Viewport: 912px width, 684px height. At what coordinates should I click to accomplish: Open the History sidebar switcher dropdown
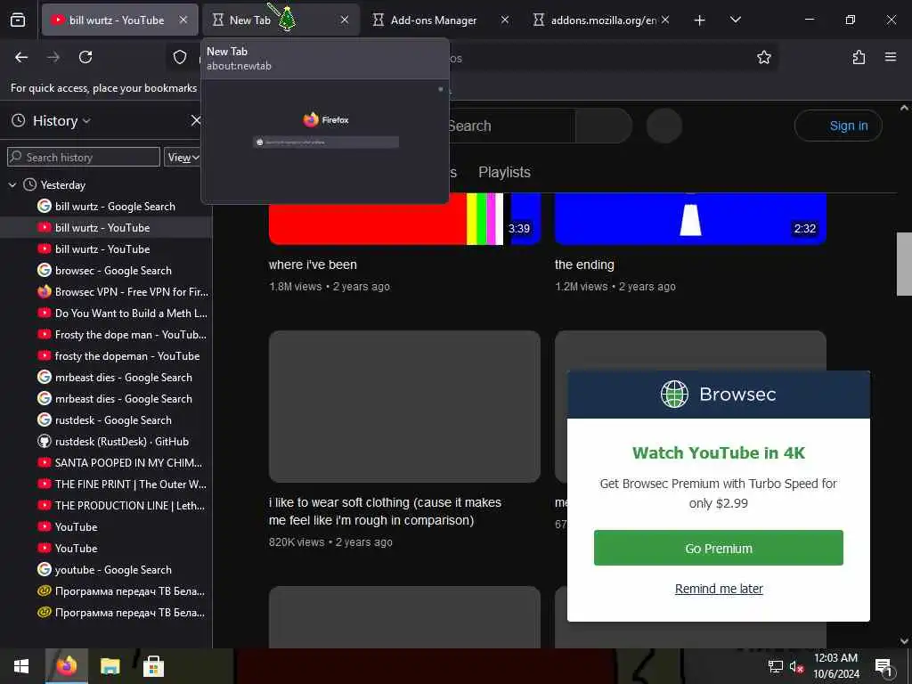(61, 121)
